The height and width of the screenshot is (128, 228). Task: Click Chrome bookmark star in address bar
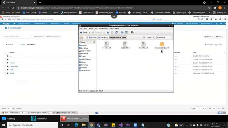pos(209,8)
